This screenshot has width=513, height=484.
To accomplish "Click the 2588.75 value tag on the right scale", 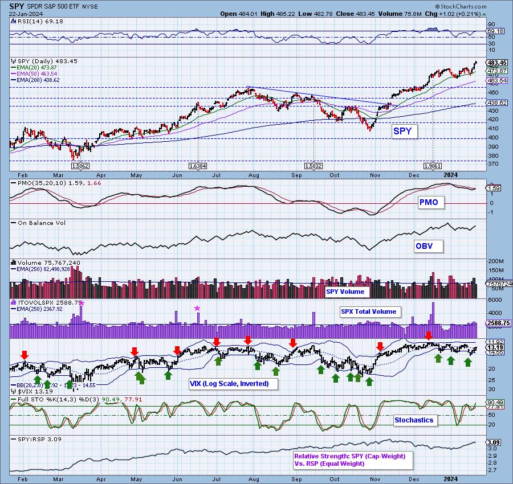I will click(499, 323).
